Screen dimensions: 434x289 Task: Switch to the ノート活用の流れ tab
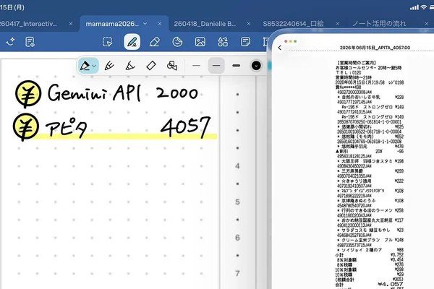[379, 24]
